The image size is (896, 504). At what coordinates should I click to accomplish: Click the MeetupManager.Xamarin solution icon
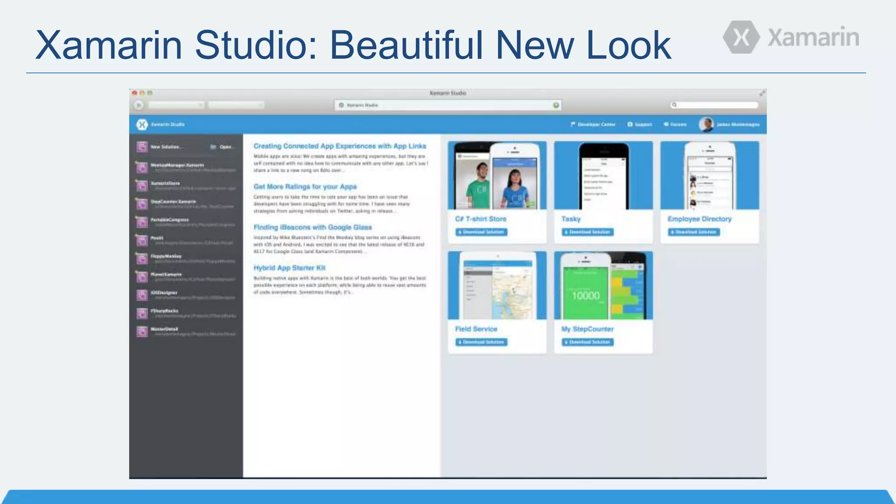(x=142, y=167)
